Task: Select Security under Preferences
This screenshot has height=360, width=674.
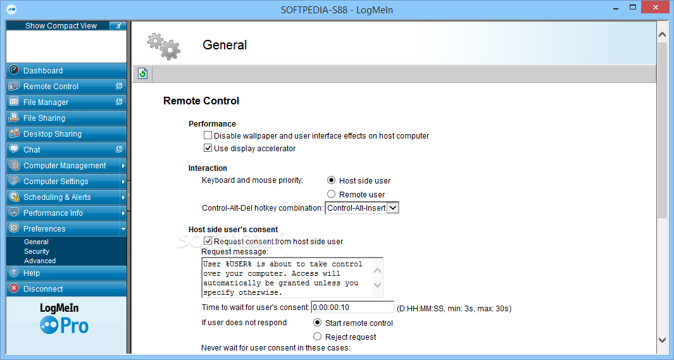Action: point(37,251)
